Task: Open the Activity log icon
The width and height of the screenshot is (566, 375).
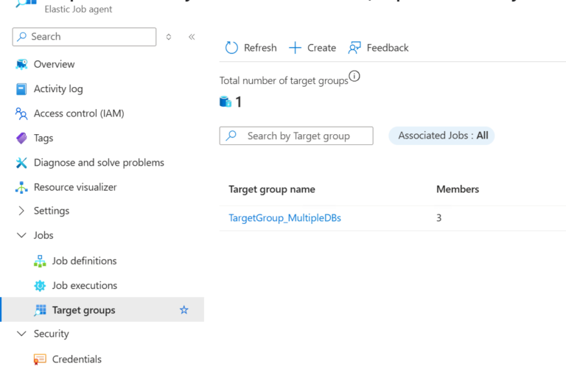Action: [21, 89]
